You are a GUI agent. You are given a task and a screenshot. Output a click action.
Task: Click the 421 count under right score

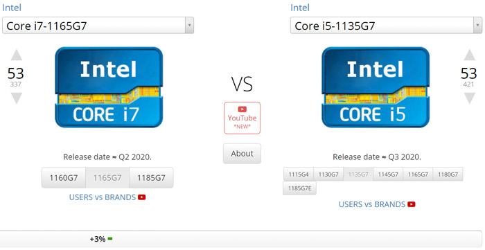point(468,84)
